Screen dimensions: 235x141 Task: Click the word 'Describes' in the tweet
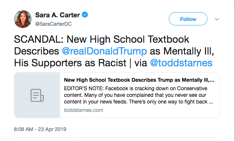[36, 51]
